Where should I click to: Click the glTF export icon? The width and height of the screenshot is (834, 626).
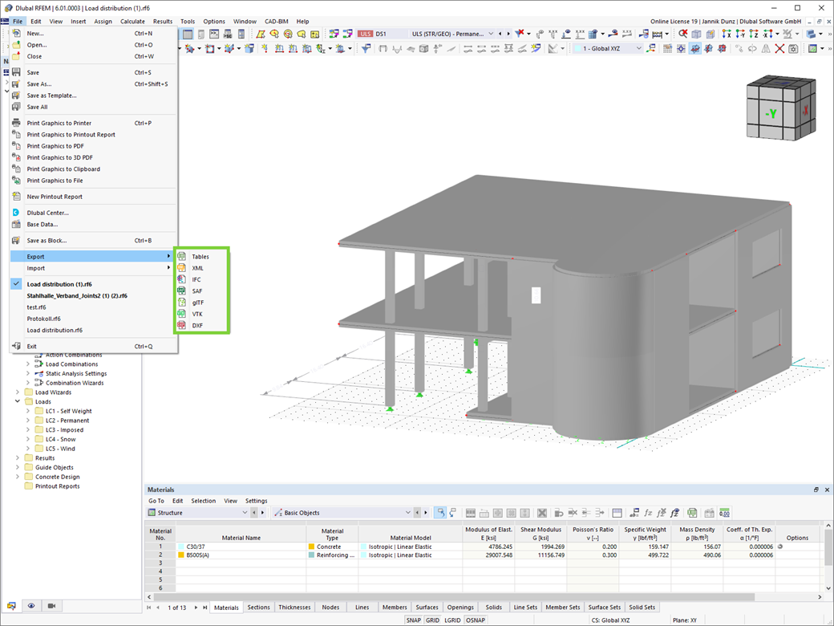tap(181, 302)
